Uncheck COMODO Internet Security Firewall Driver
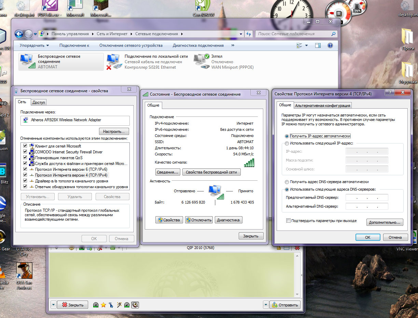This screenshot has height=318, width=418. pyautogui.click(x=25, y=152)
